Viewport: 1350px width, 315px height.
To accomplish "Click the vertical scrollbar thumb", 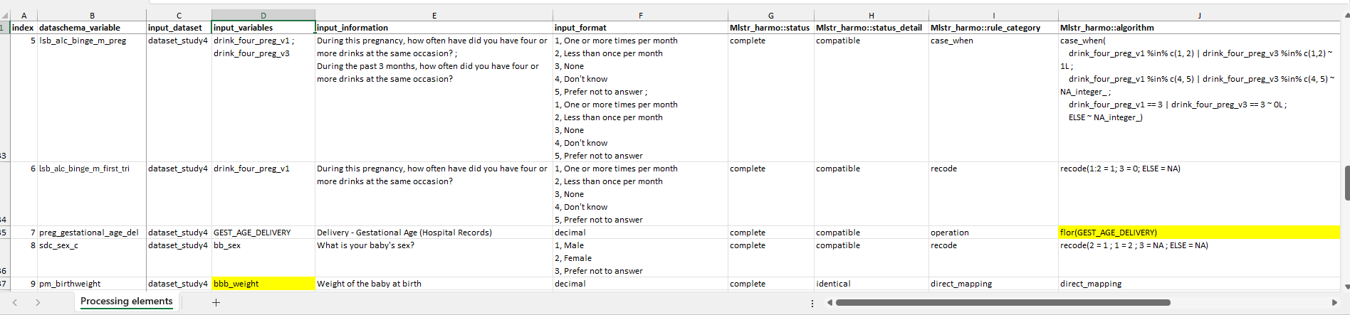I will (x=1346, y=183).
